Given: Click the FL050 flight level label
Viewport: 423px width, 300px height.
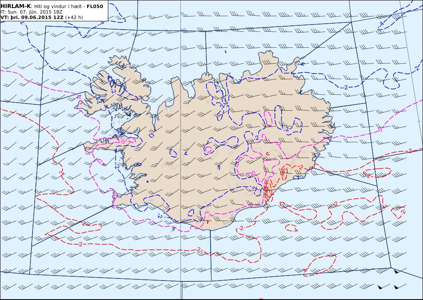Looking at the screenshot, I should click(x=95, y=6).
